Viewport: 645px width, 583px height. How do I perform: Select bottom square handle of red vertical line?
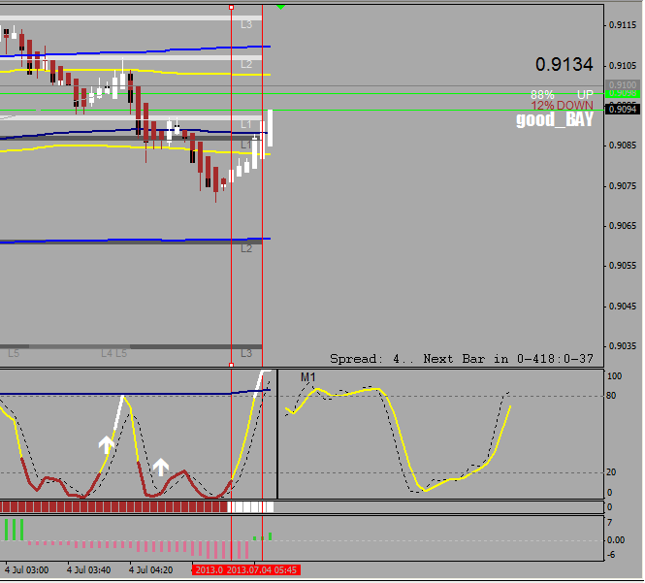click(231, 365)
